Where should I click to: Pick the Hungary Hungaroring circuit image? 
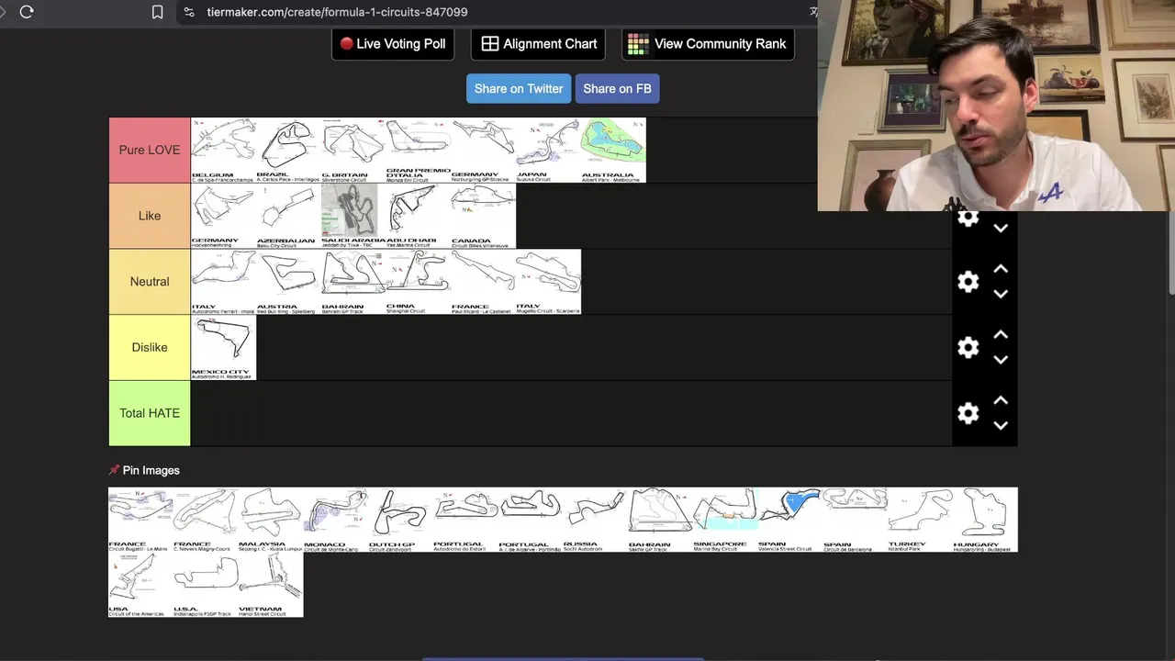click(x=985, y=520)
